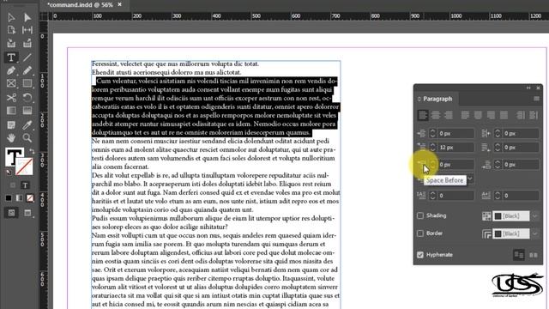Select Do Not Align to Baseline Grid

pos(519,255)
